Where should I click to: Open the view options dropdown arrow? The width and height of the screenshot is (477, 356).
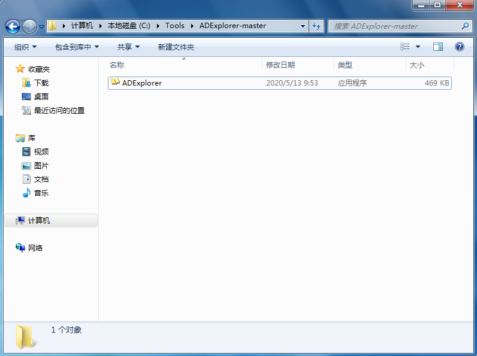(x=418, y=47)
